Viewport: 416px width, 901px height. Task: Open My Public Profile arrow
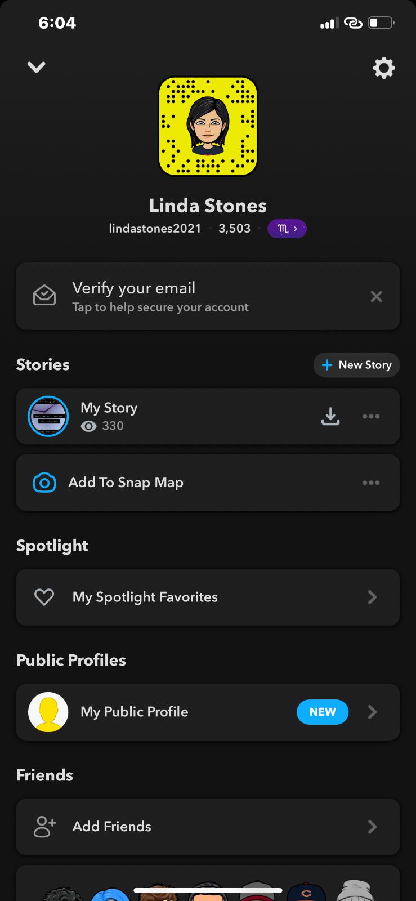372,712
